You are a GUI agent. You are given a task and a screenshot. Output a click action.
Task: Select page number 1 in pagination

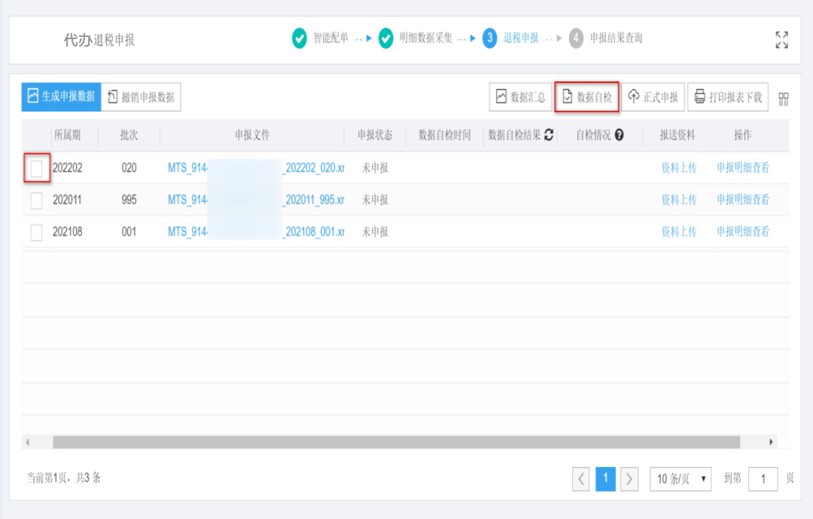pyautogui.click(x=605, y=478)
